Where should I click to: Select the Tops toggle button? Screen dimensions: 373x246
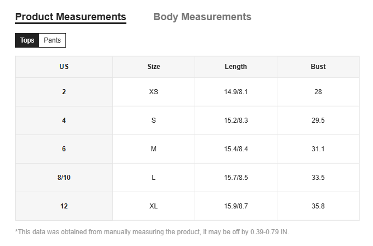click(27, 40)
